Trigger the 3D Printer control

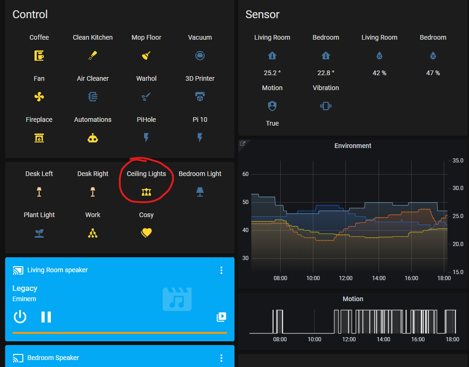pos(200,97)
